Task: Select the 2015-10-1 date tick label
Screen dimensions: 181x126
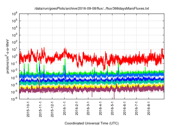Action: pyautogui.click(x=28, y=108)
